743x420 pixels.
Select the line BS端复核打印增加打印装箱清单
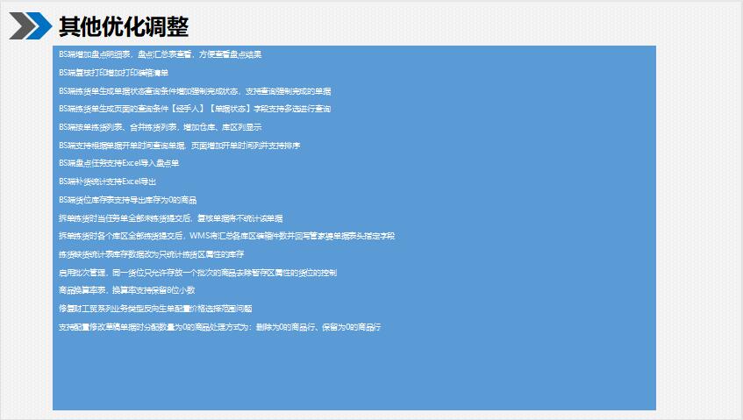[x=114, y=73]
